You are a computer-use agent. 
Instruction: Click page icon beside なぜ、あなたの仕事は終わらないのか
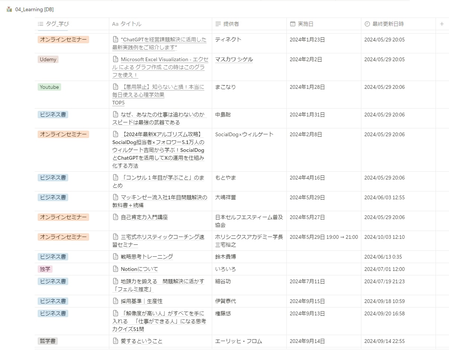tap(116, 115)
